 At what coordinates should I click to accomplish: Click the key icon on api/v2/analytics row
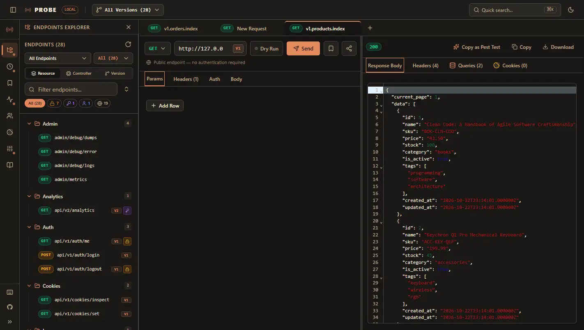point(127,211)
